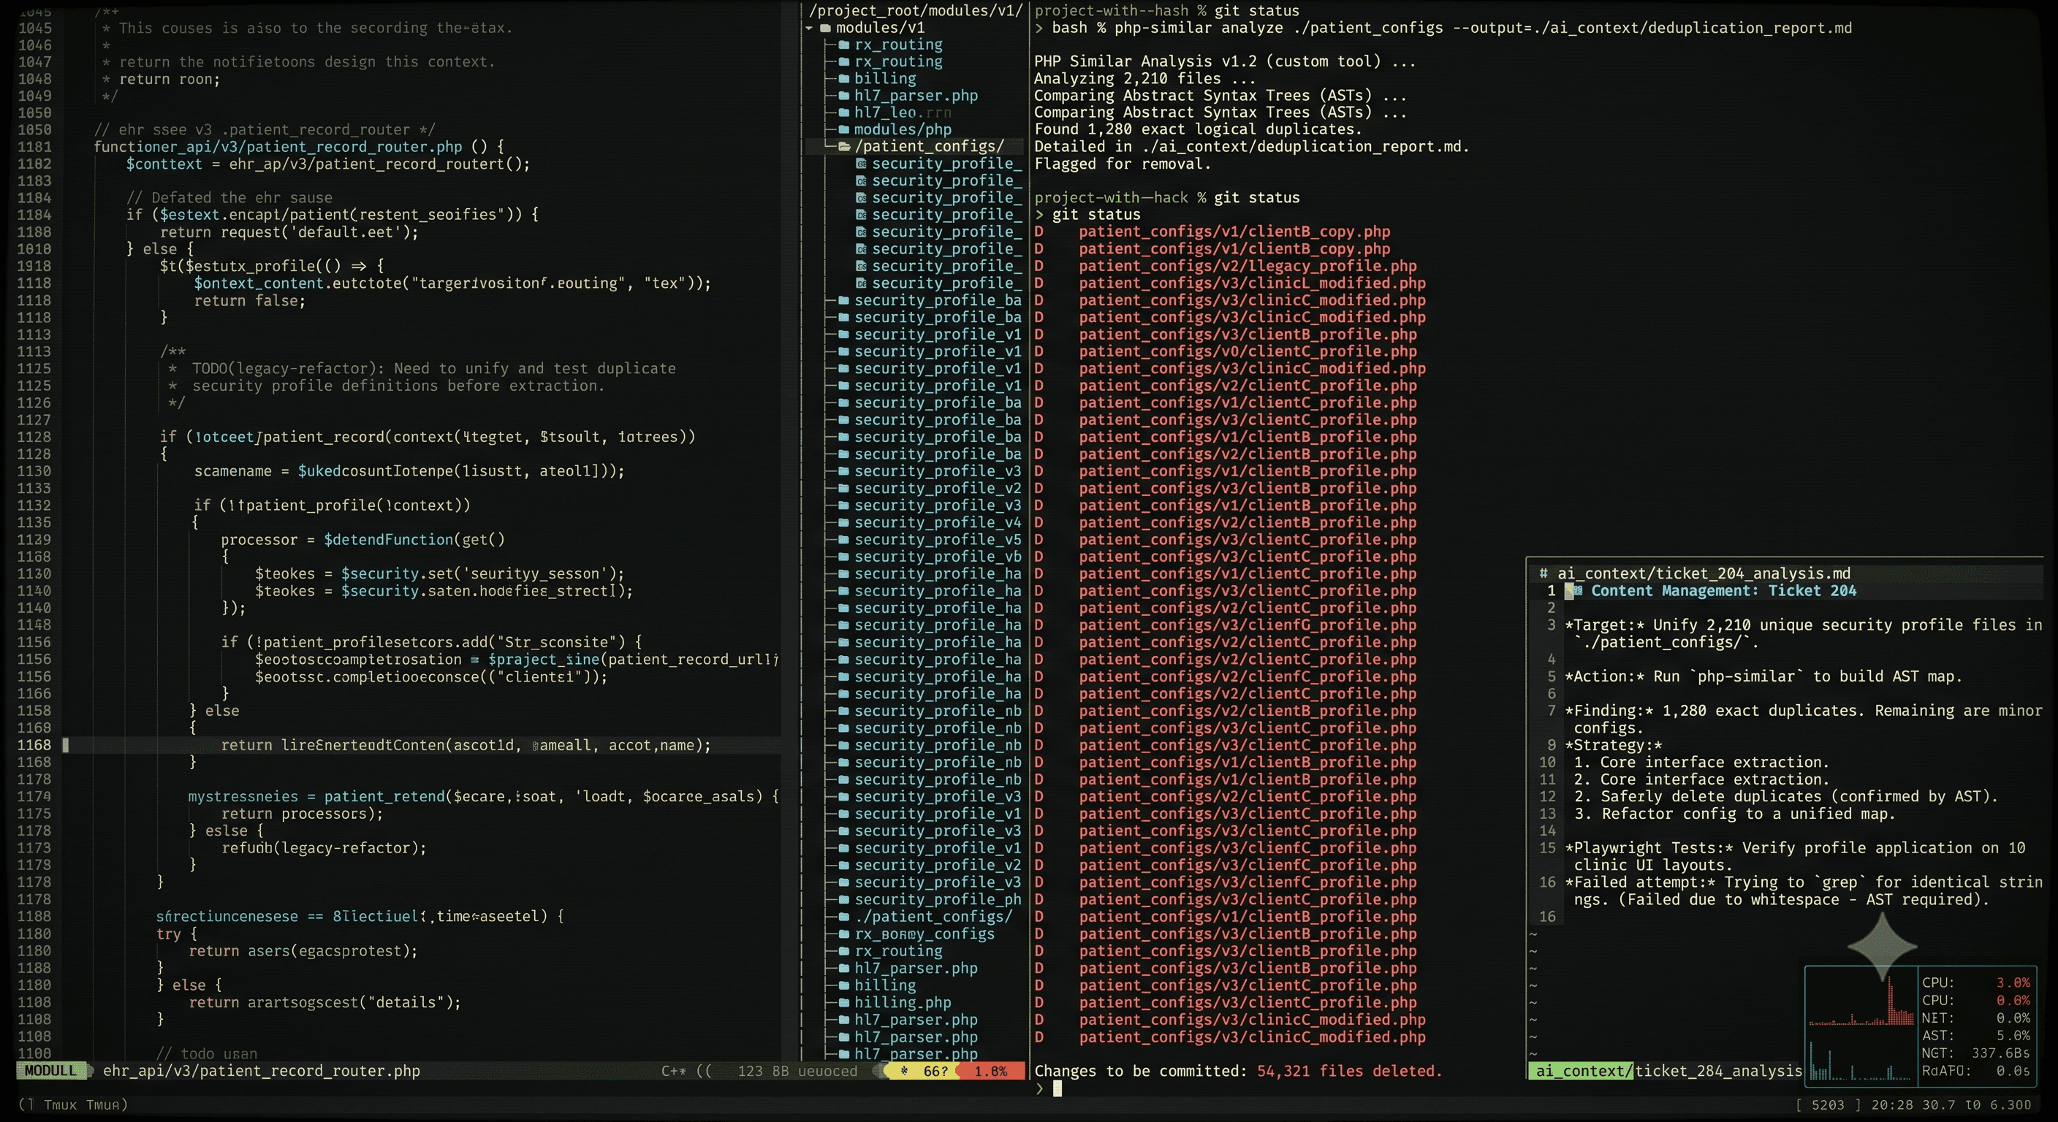Click ticket_284_analysis in floating status line
Screen dimensions: 2058x1122
point(1718,1071)
